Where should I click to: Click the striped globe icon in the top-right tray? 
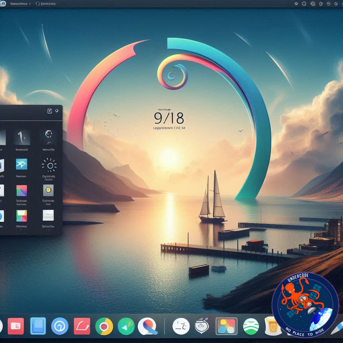tap(313, 4)
